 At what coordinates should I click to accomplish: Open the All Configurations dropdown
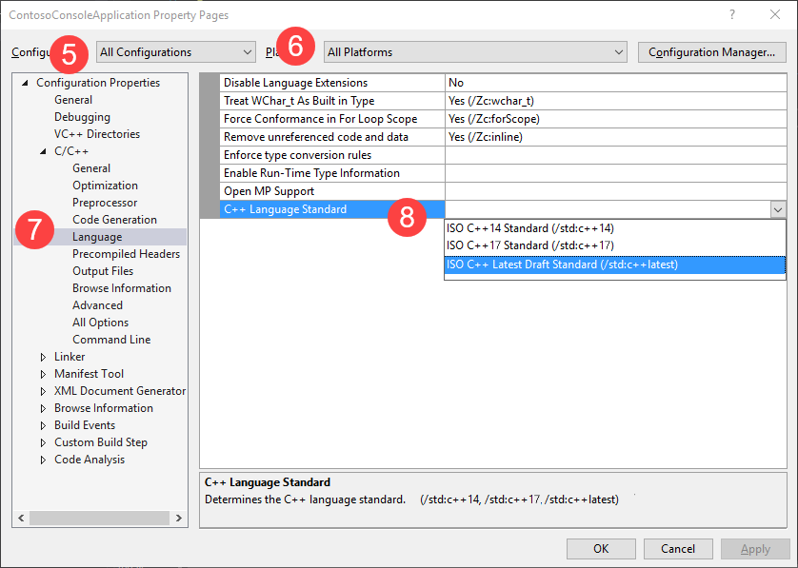175,52
